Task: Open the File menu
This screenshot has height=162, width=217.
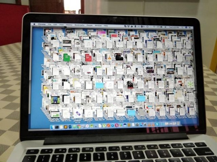Action: (50, 25)
